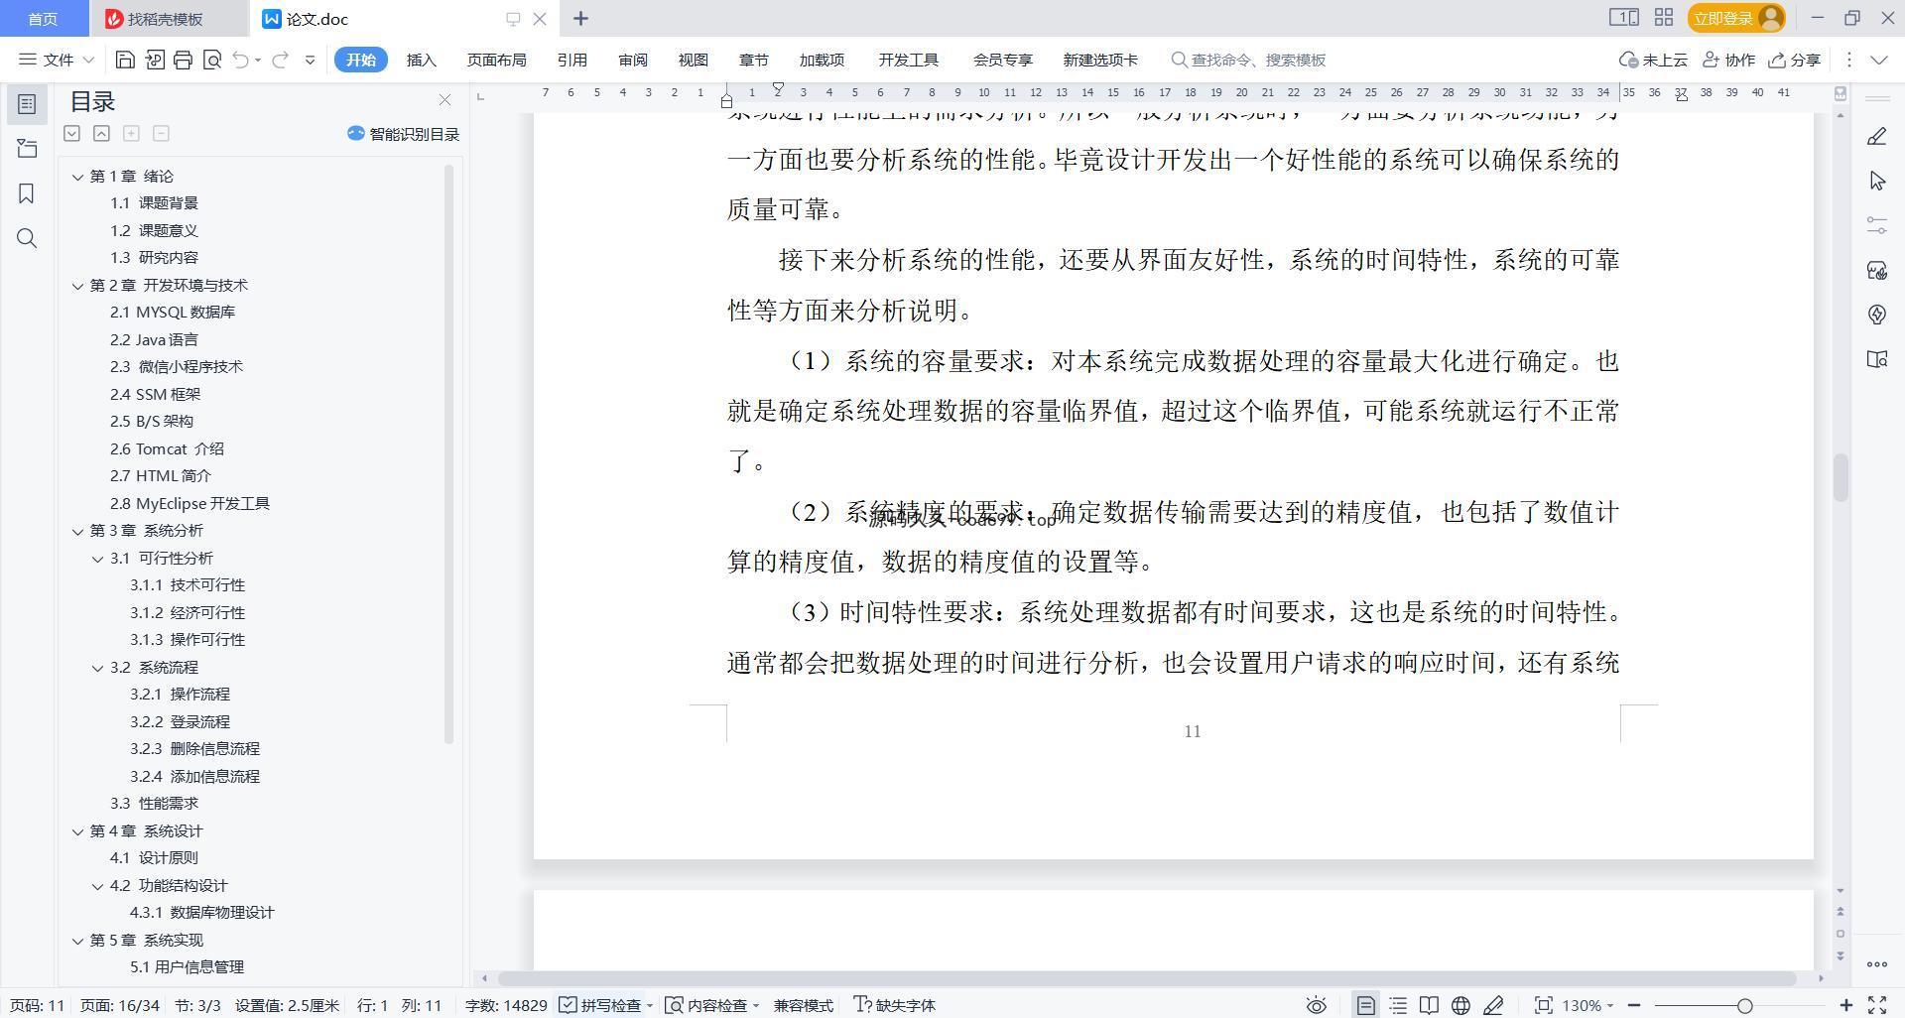Click the 立即登录 button
Image resolution: width=1905 pixels, height=1018 pixels.
pyautogui.click(x=1735, y=18)
